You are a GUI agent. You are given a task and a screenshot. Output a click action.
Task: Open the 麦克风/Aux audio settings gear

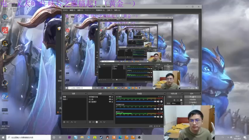click(161, 117)
